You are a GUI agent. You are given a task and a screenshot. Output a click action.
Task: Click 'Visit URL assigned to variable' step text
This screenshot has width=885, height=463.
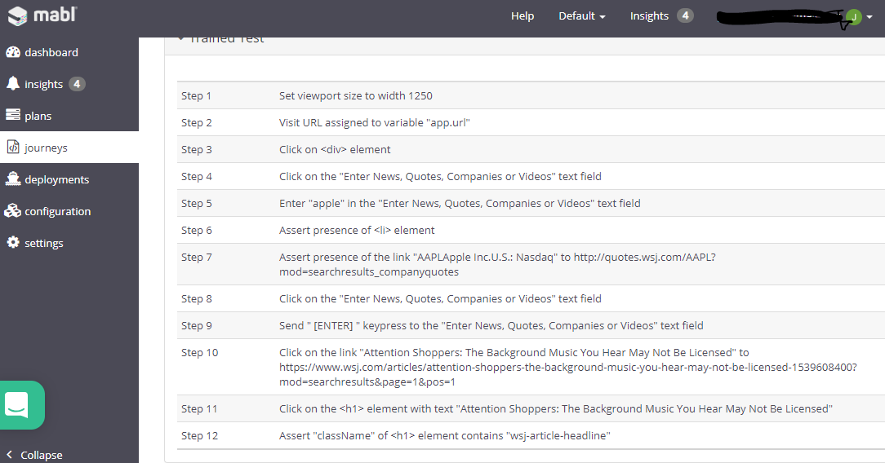click(x=374, y=123)
